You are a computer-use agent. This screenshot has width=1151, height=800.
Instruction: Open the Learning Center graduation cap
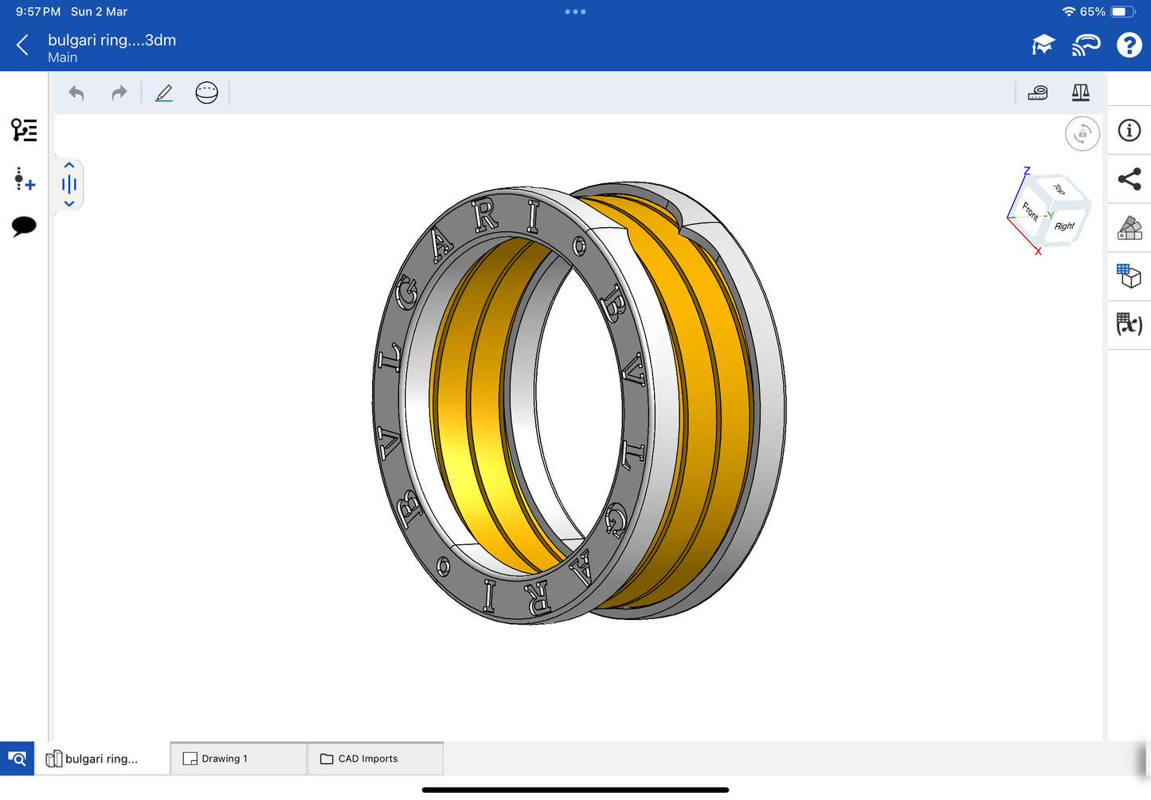1043,45
